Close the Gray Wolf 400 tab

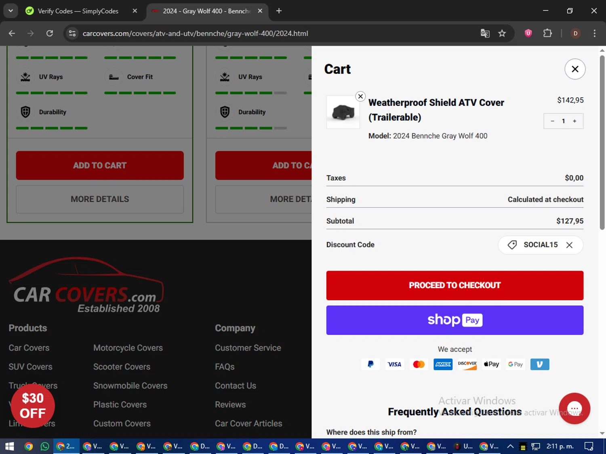(x=260, y=11)
